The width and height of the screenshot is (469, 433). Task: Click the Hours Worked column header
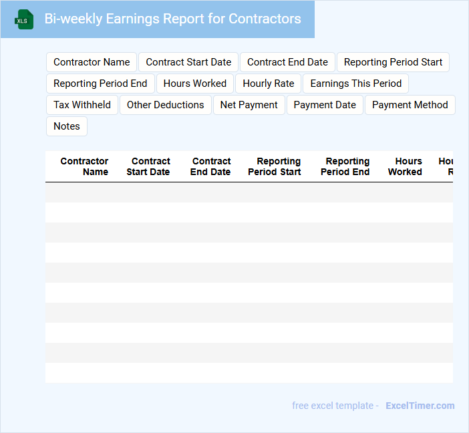click(x=405, y=166)
